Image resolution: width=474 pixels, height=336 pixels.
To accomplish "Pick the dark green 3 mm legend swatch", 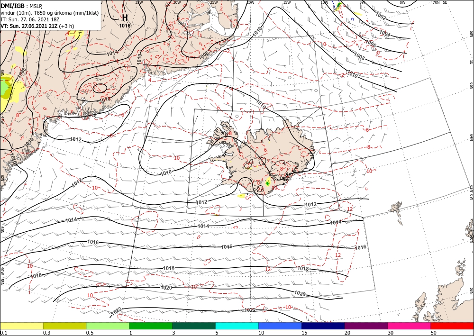I will tap(194, 326).
